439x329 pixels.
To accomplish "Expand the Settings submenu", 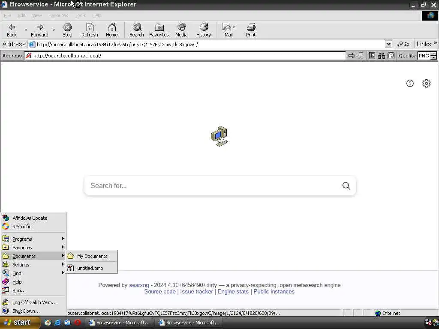I will coord(33,265).
